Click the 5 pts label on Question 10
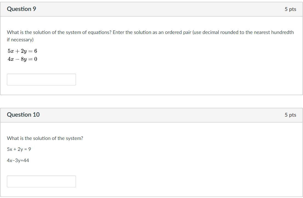Image resolution: width=303 pixels, height=198 pixels. [x=290, y=115]
